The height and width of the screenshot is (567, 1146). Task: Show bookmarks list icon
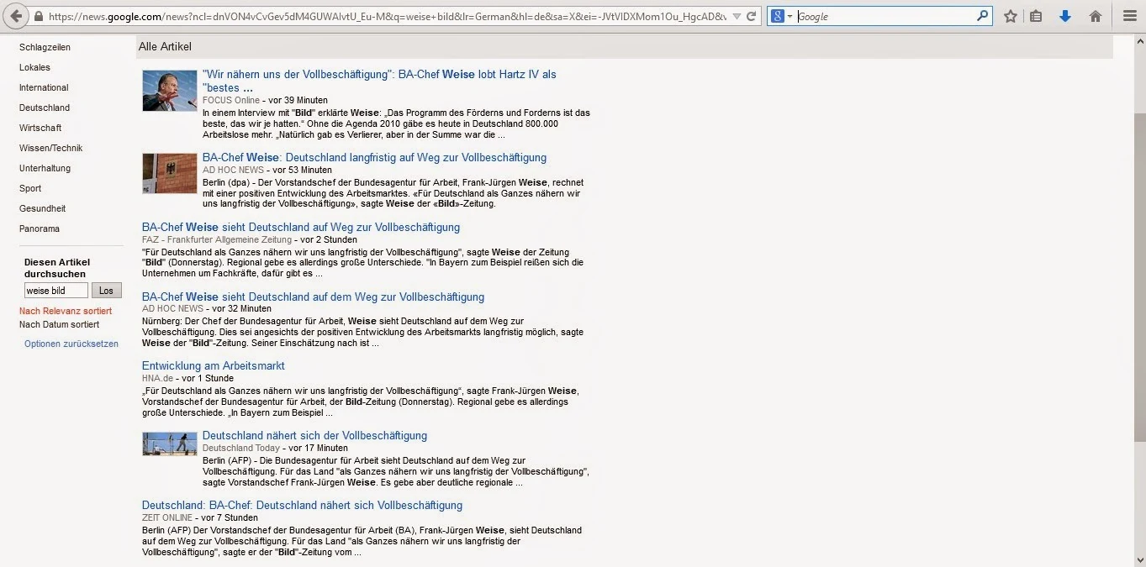tap(1036, 16)
